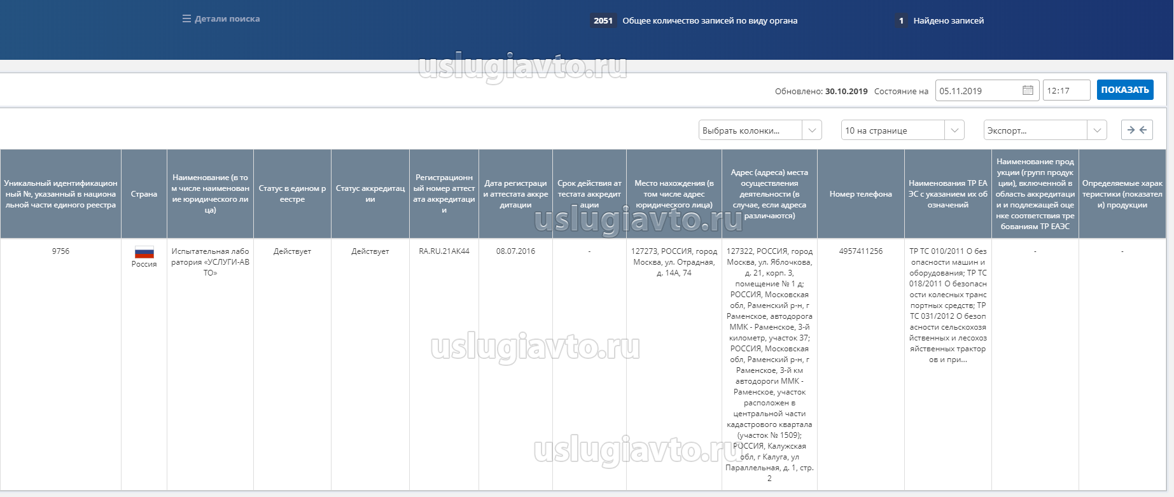Select the registration number RA.RU.21AK44 cell

(444, 251)
